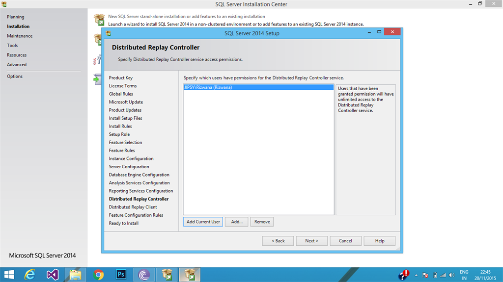
Task: Click the New SQL Server stand-alone installation link
Action: tap(186, 16)
